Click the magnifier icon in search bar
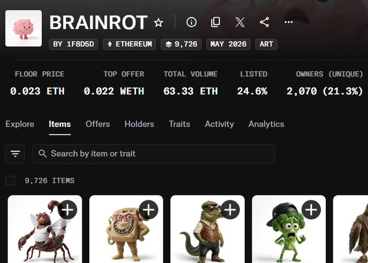The height and width of the screenshot is (263, 368). [x=42, y=153]
